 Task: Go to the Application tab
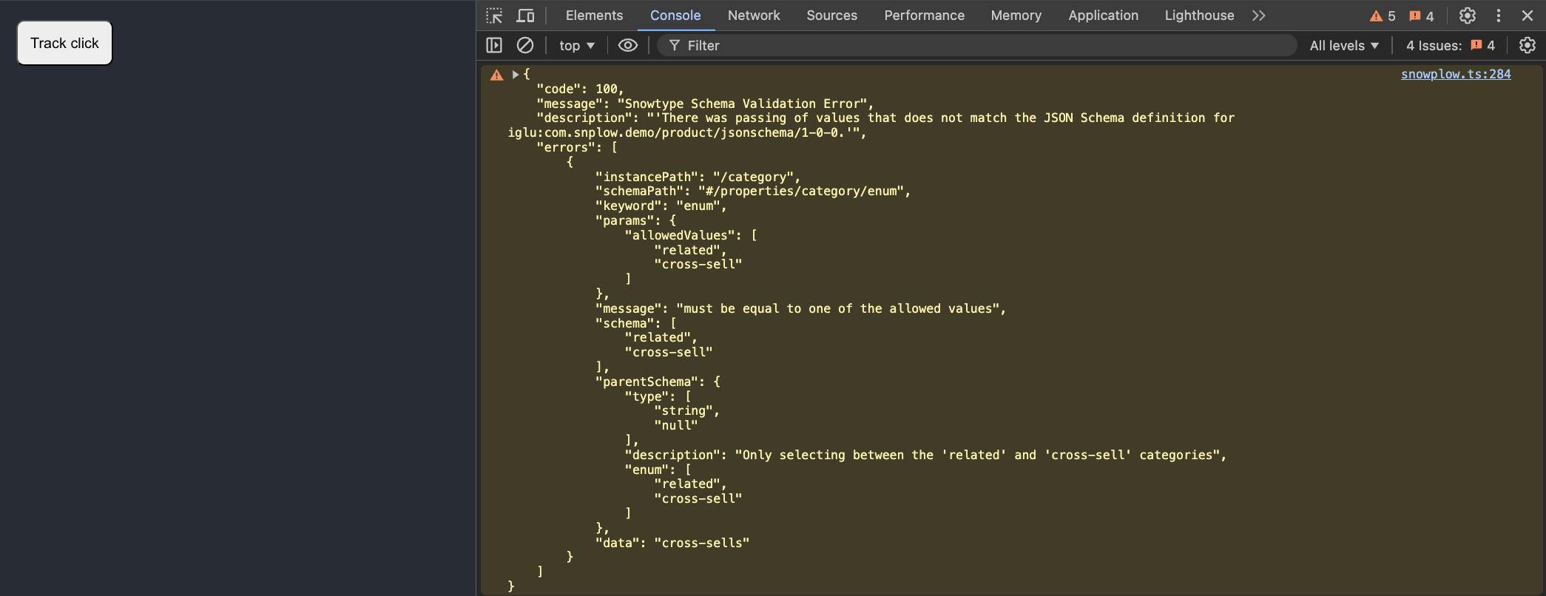click(1104, 16)
